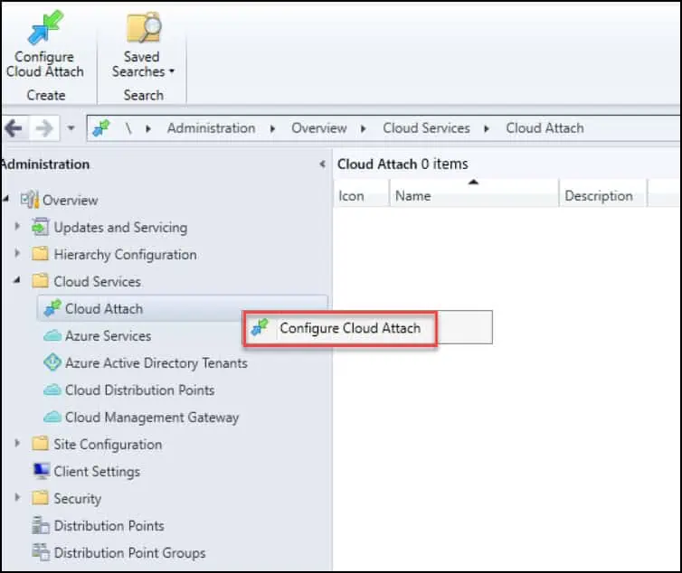
Task: Click Cloud Attach tree node icon
Action: (x=52, y=308)
